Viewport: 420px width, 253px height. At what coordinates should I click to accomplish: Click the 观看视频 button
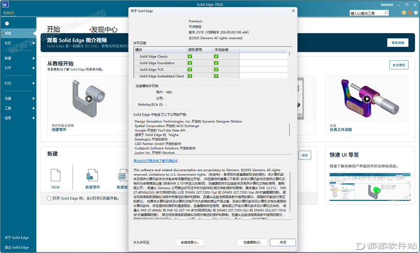pyautogui.click(x=397, y=43)
